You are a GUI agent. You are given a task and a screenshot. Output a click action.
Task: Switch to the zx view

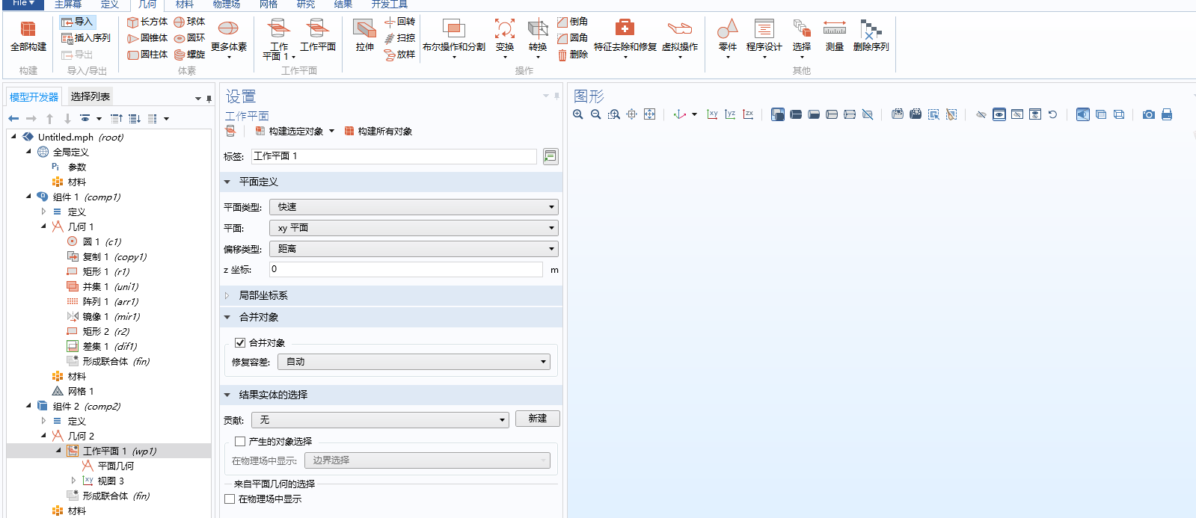click(x=748, y=114)
